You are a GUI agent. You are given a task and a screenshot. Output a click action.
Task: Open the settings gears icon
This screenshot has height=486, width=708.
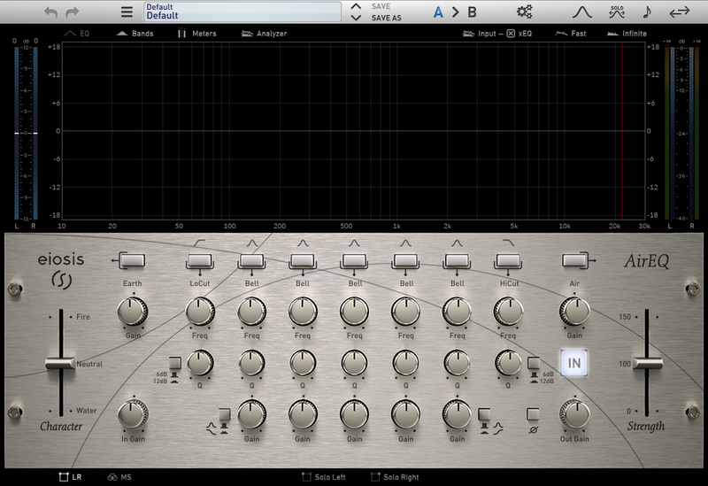point(524,12)
